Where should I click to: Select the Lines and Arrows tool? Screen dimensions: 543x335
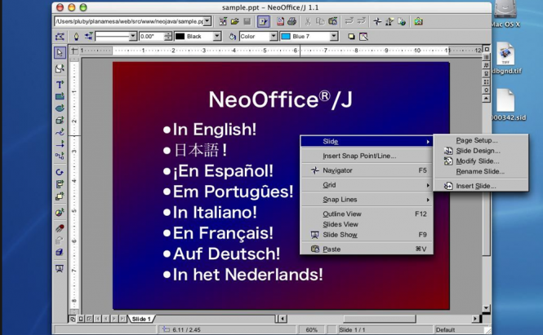pos(60,143)
